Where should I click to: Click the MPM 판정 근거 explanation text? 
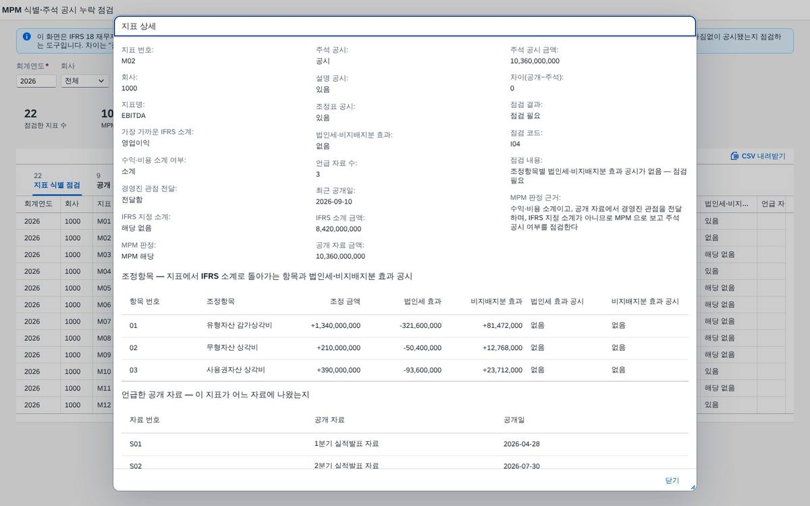coord(596,218)
